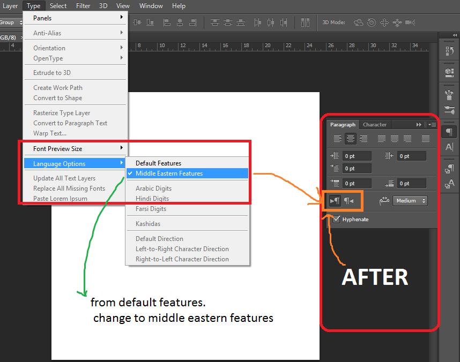The image size is (460, 362).
Task: Open Paragraph panel icon in right dock
Action: (449, 132)
